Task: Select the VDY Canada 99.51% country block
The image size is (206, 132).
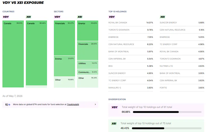Action: pyautogui.click(x=13, y=54)
